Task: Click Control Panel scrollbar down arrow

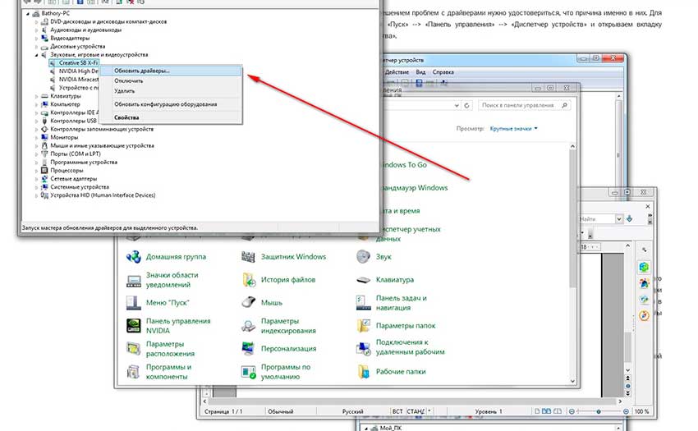Action: tap(573, 382)
